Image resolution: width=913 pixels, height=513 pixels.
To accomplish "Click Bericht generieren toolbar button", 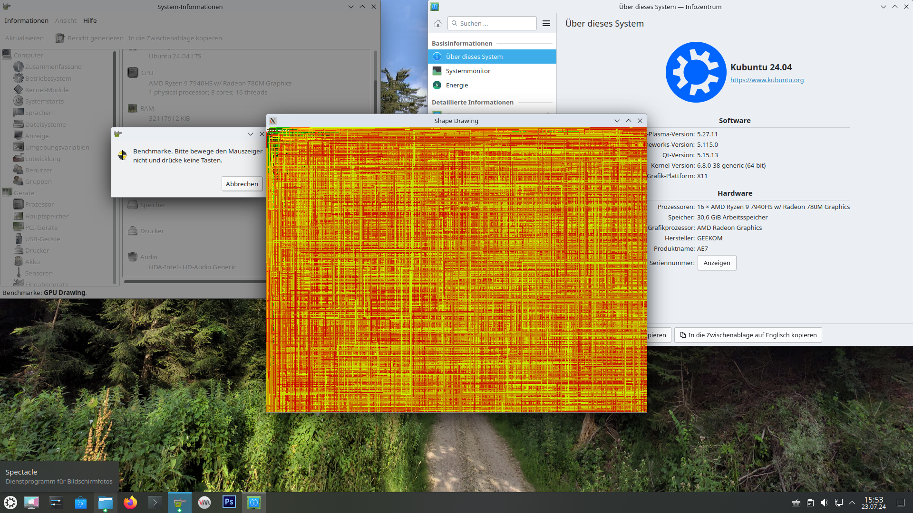I will (89, 38).
